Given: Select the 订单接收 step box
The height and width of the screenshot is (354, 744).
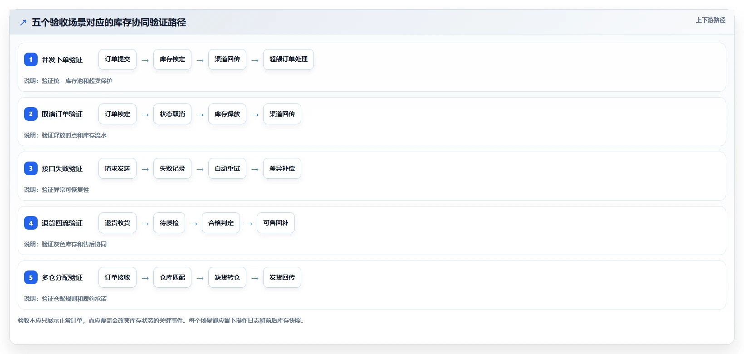Looking at the screenshot, I should click(117, 277).
